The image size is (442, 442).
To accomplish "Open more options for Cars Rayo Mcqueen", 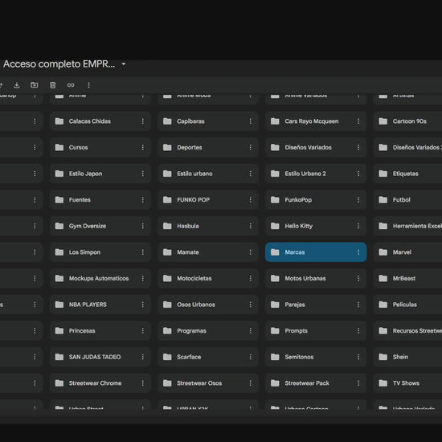I will 358,121.
